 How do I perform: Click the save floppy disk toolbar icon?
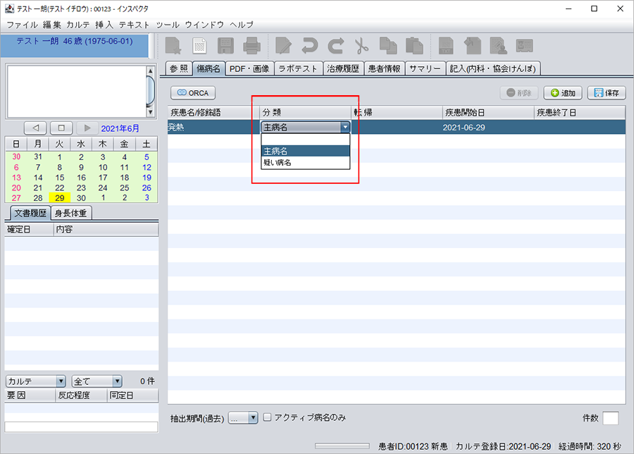226,47
